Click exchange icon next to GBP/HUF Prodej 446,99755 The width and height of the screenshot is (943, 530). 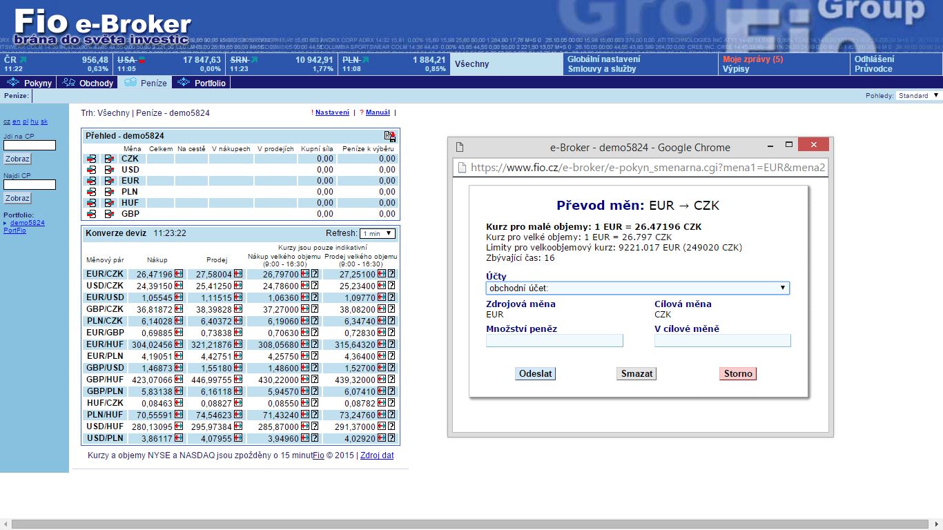pyautogui.click(x=239, y=380)
